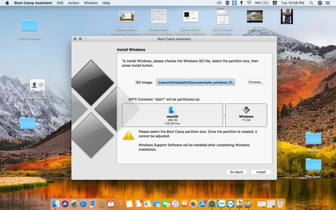Open the Window menu
This screenshot has width=336, height=210.
(x=91, y=3)
